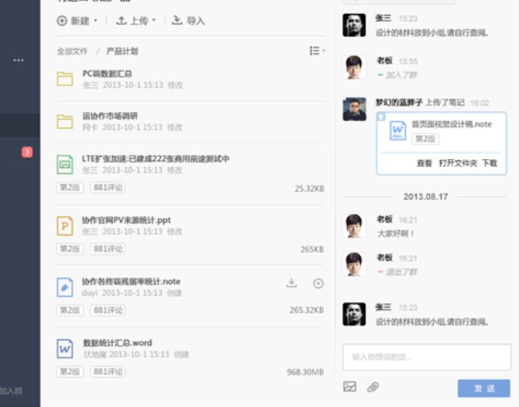Open the list view mode dropdown
This screenshot has height=407, width=519.
[x=317, y=50]
